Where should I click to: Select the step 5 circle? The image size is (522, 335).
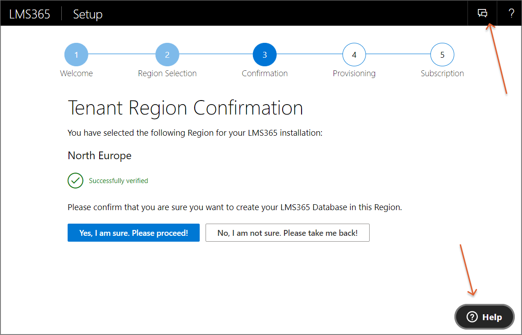point(442,55)
